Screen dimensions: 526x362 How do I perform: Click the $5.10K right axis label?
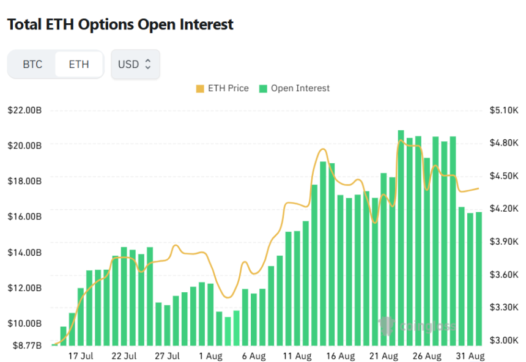[504, 111]
